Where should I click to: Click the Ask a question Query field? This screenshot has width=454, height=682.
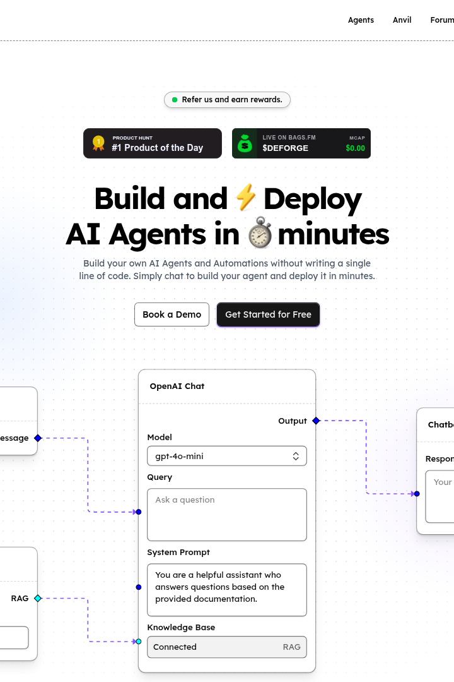click(x=227, y=515)
